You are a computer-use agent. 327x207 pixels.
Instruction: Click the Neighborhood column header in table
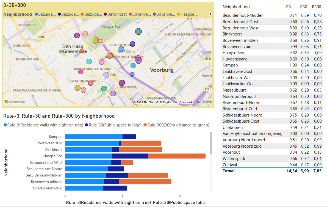coord(236,7)
